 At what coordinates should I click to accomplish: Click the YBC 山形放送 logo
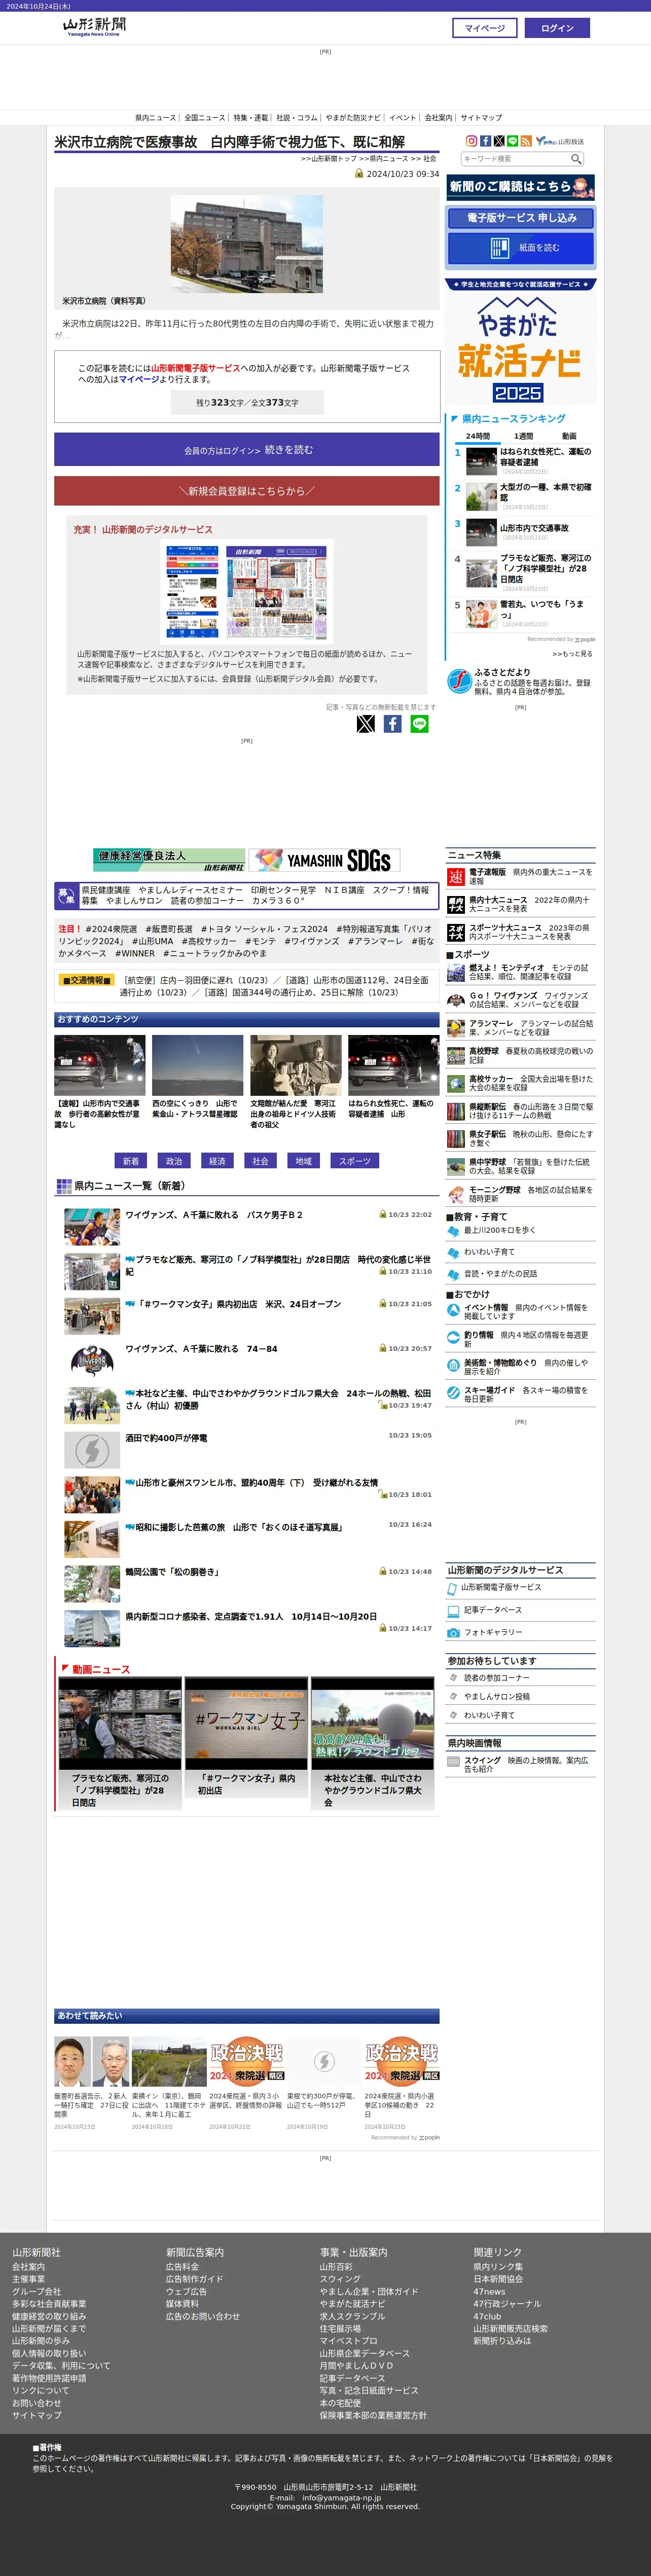pos(560,141)
